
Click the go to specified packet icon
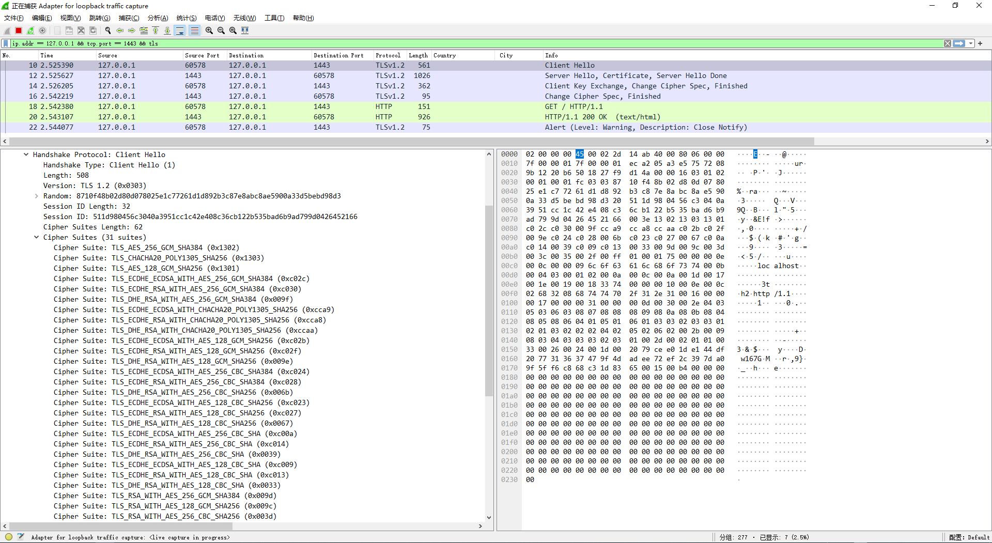[144, 30]
